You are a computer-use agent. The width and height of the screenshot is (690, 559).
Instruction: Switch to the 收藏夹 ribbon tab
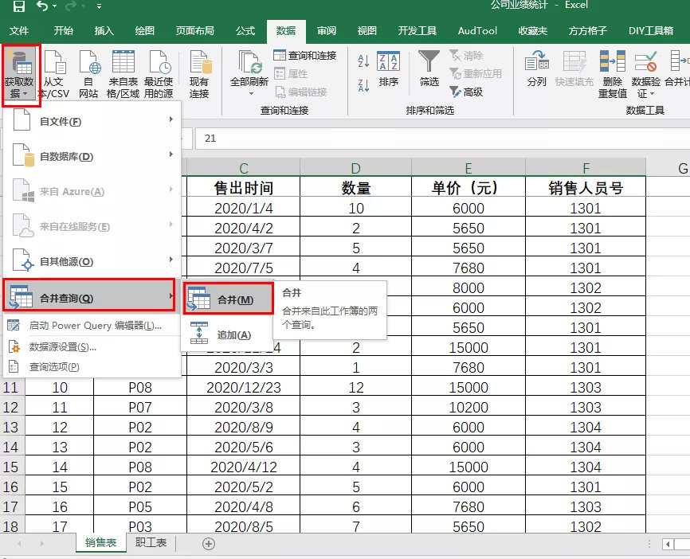coord(532,31)
